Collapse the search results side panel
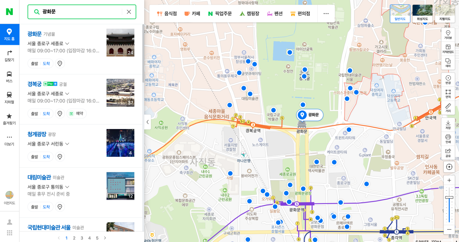The image size is (459, 242). pyautogui.click(x=148, y=122)
